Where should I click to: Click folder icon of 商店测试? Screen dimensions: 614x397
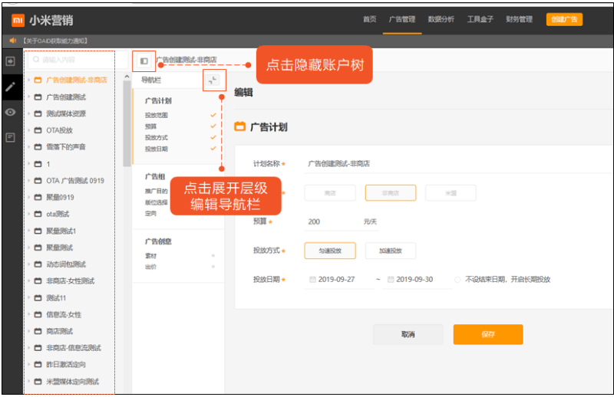[38, 331]
